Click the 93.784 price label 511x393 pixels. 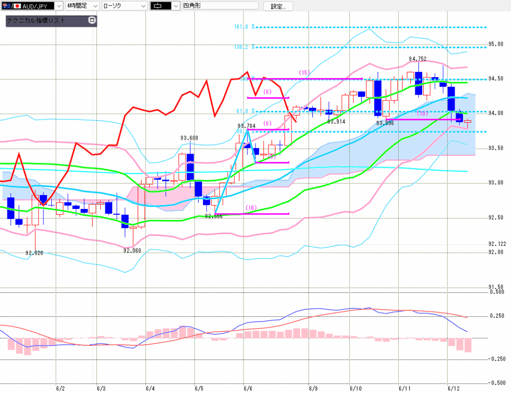pyautogui.click(x=247, y=126)
